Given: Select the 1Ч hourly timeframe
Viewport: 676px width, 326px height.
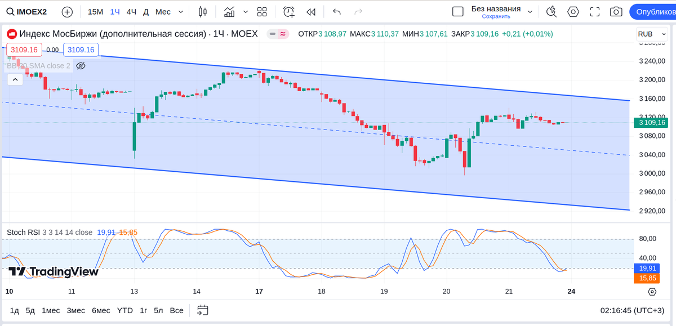Looking at the screenshot, I should (x=115, y=11).
